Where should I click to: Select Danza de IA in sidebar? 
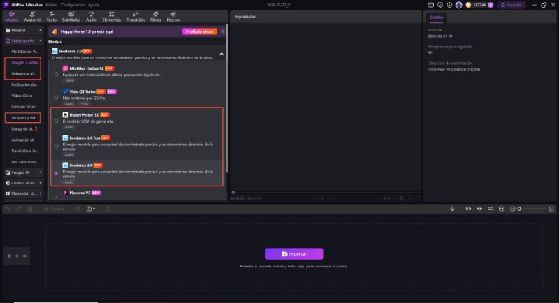24,129
